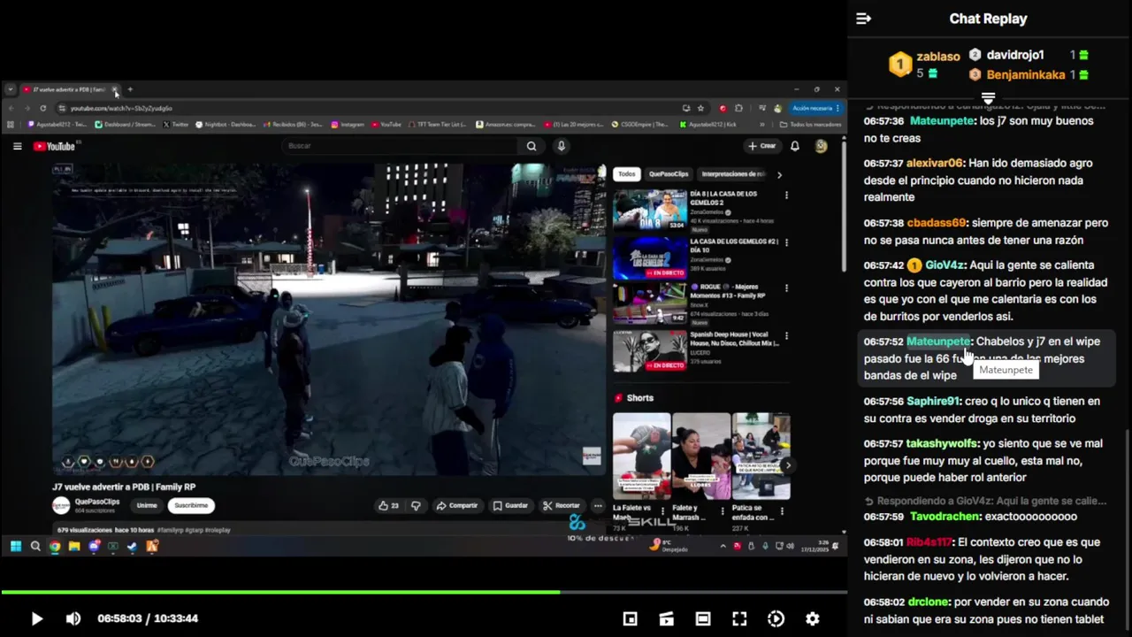Image resolution: width=1132 pixels, height=637 pixels.
Task: Open options menu for DÍA 8 video
Action: coord(786,196)
